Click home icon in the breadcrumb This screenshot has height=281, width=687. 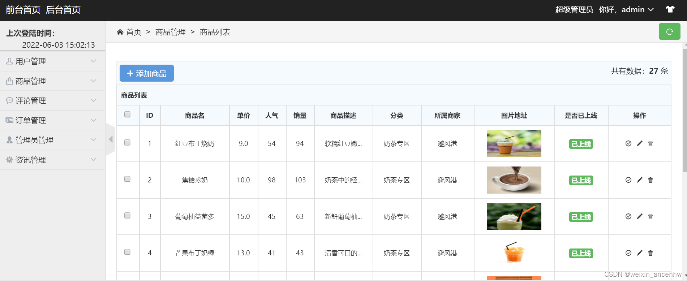click(120, 32)
